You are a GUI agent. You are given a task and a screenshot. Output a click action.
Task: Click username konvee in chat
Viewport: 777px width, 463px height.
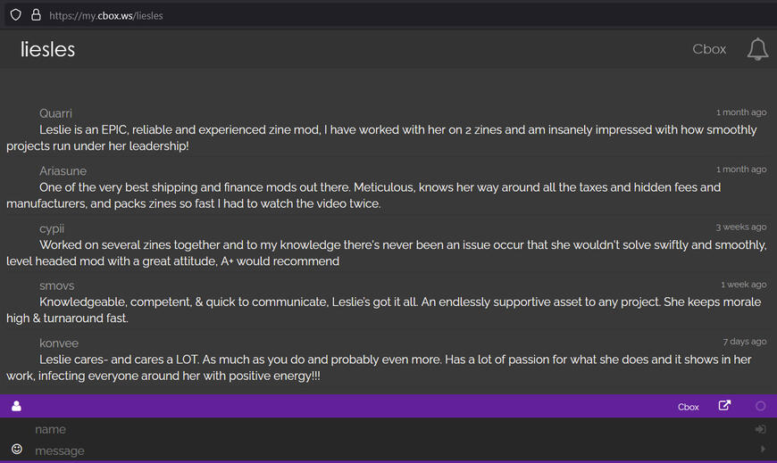click(x=59, y=343)
